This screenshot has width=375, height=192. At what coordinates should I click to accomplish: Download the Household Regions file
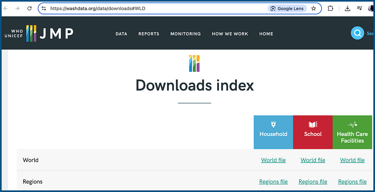[273, 182]
